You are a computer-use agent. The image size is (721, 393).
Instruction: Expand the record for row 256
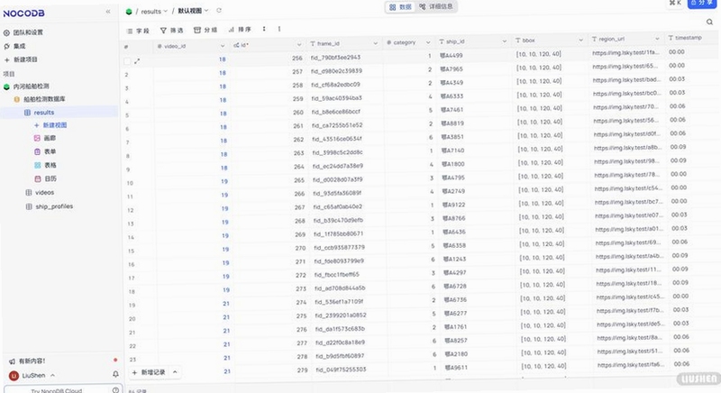coord(137,61)
